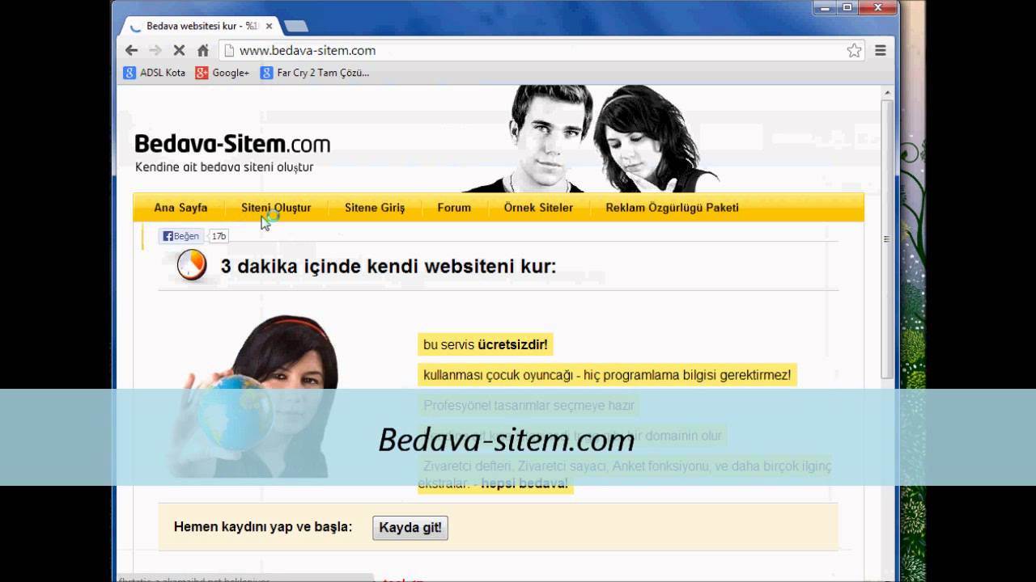This screenshot has height=582, width=1036.
Task: Open the Far Cry 2 Tam Çözü bookmark
Action: coord(315,73)
